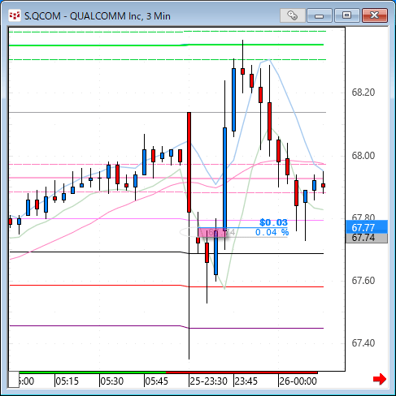
Task: Click the S.QCOM QUALCOMM chart title
Action: tap(98, 16)
